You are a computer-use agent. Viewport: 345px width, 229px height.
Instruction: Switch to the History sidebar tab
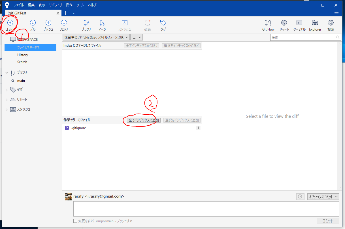coord(23,55)
